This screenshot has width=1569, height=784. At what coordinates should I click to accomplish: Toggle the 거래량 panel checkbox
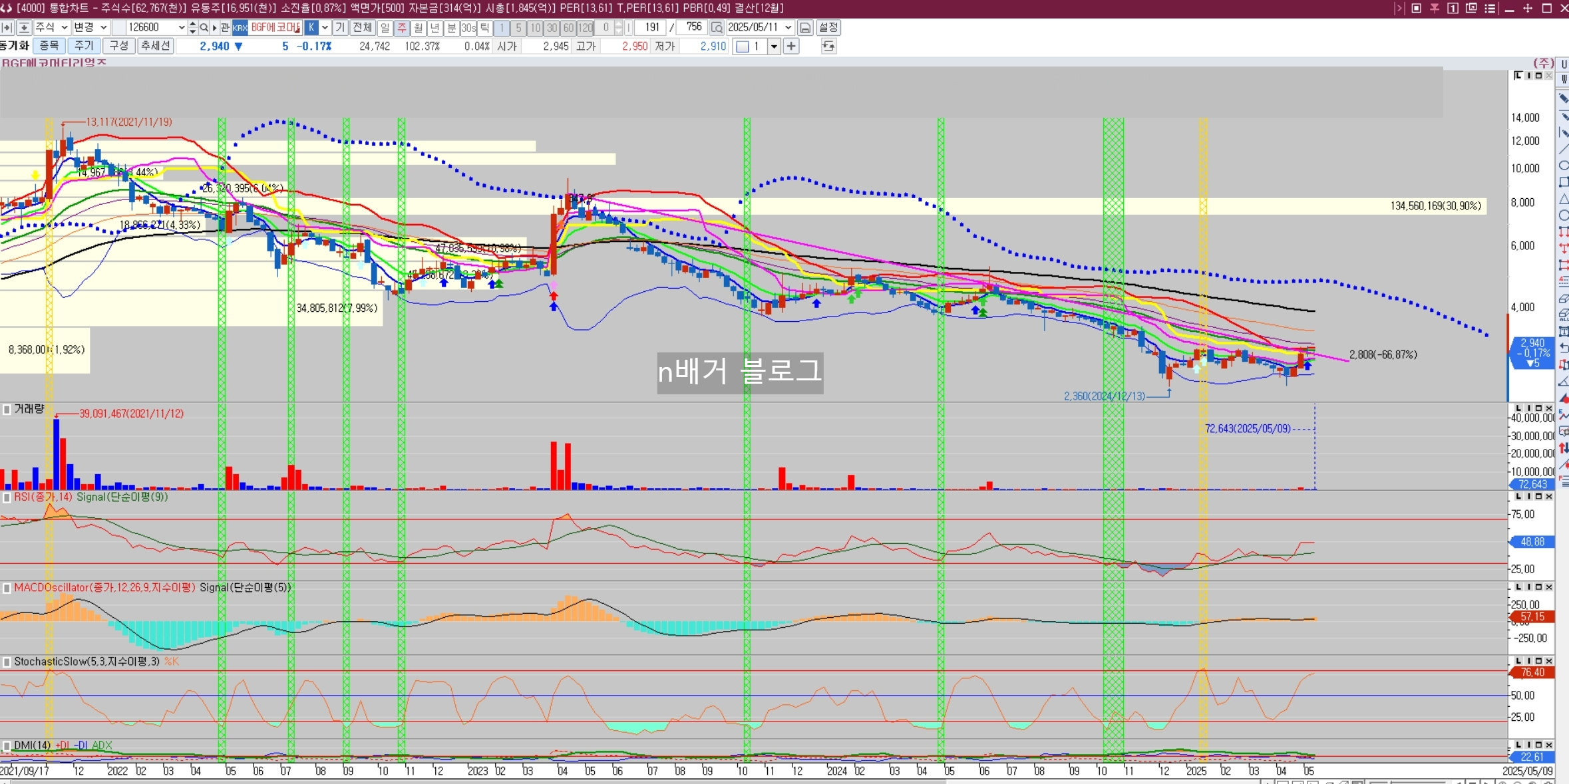(x=7, y=410)
